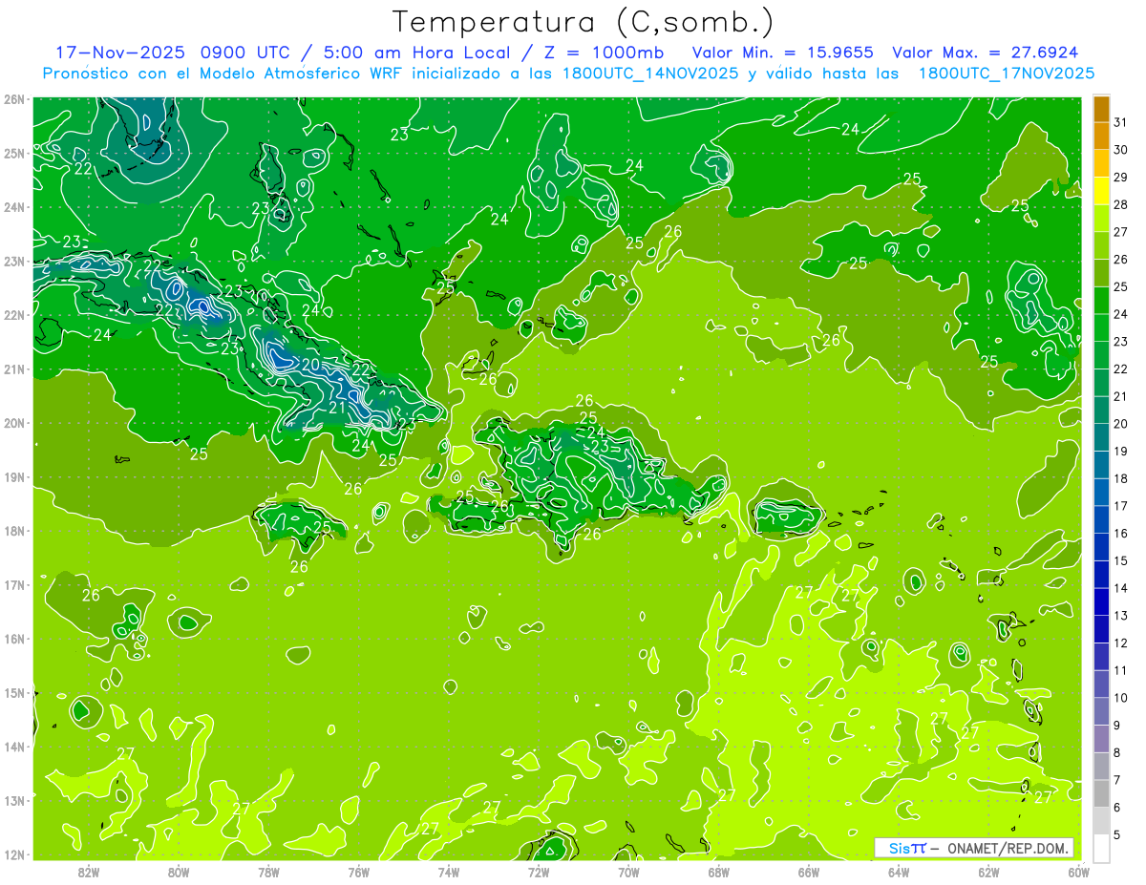Click the 12N latitude axis label
1146x885 pixels.
(15, 854)
